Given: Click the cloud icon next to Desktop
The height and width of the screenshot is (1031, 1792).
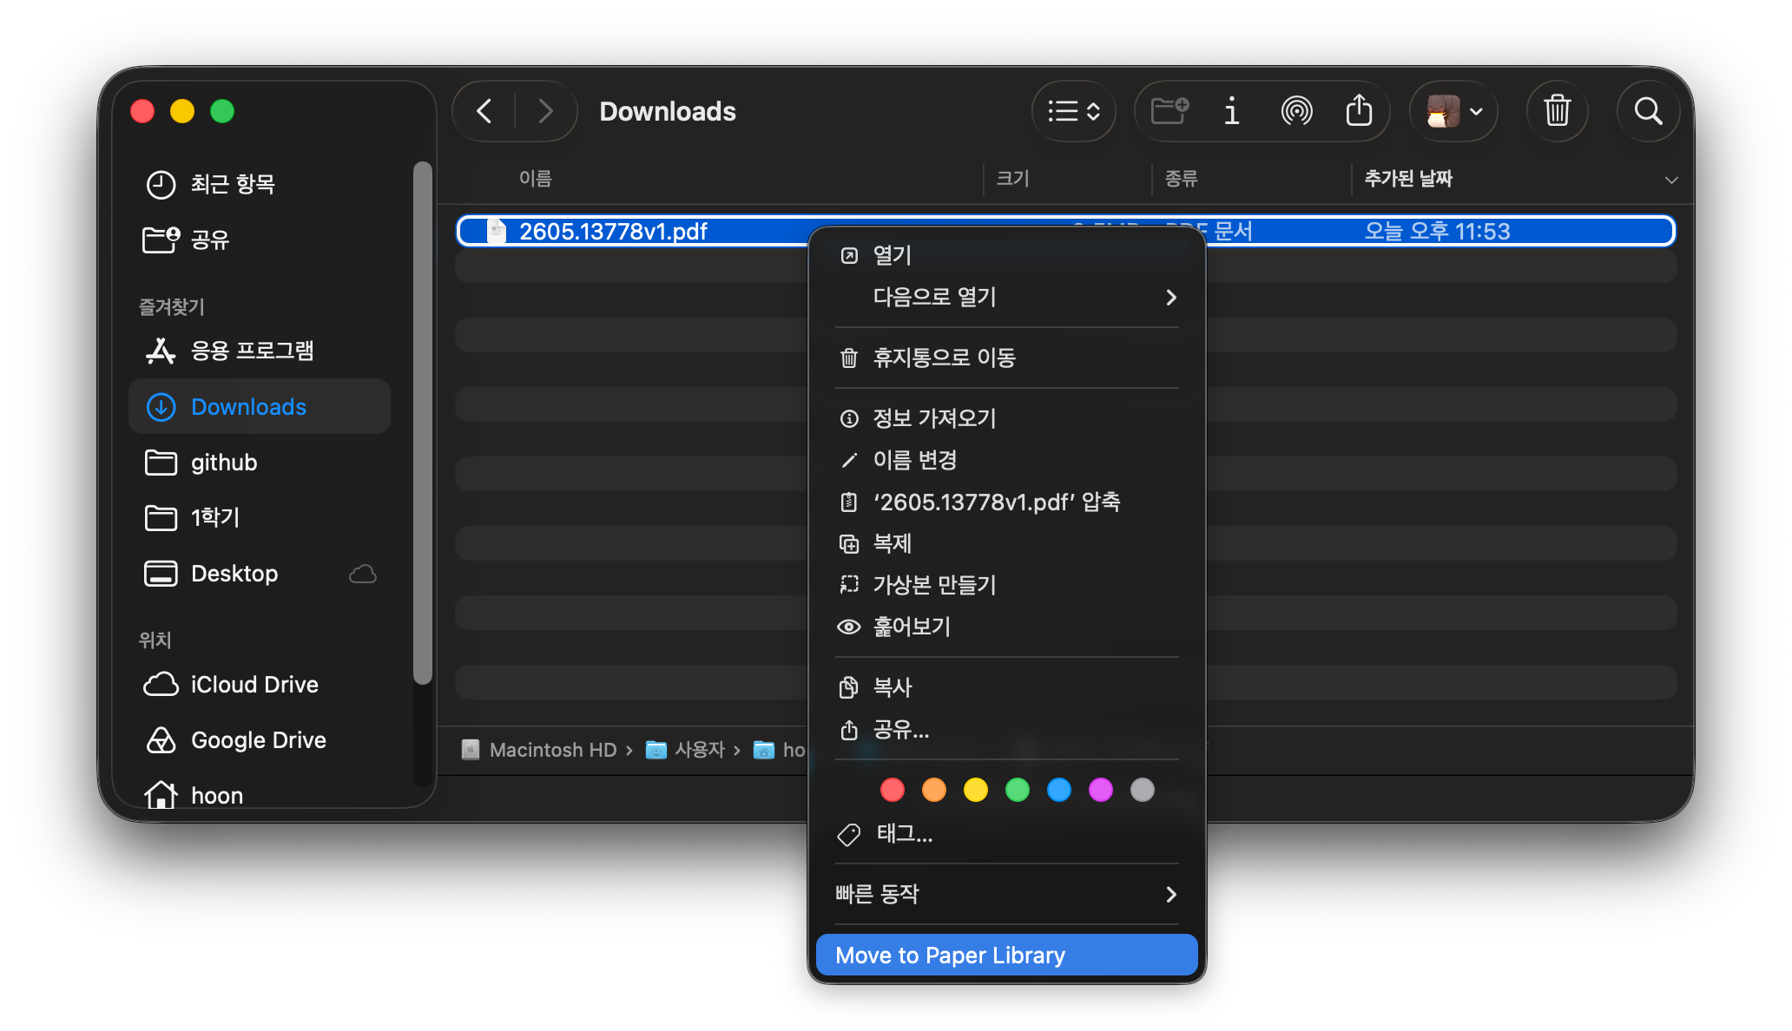Looking at the screenshot, I should [363, 574].
